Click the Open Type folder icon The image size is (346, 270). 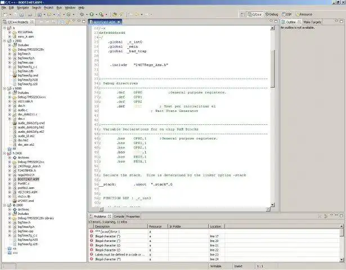coord(114,14)
